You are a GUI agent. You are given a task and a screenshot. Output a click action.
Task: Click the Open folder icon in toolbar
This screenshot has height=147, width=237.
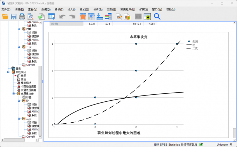coord(5,16)
